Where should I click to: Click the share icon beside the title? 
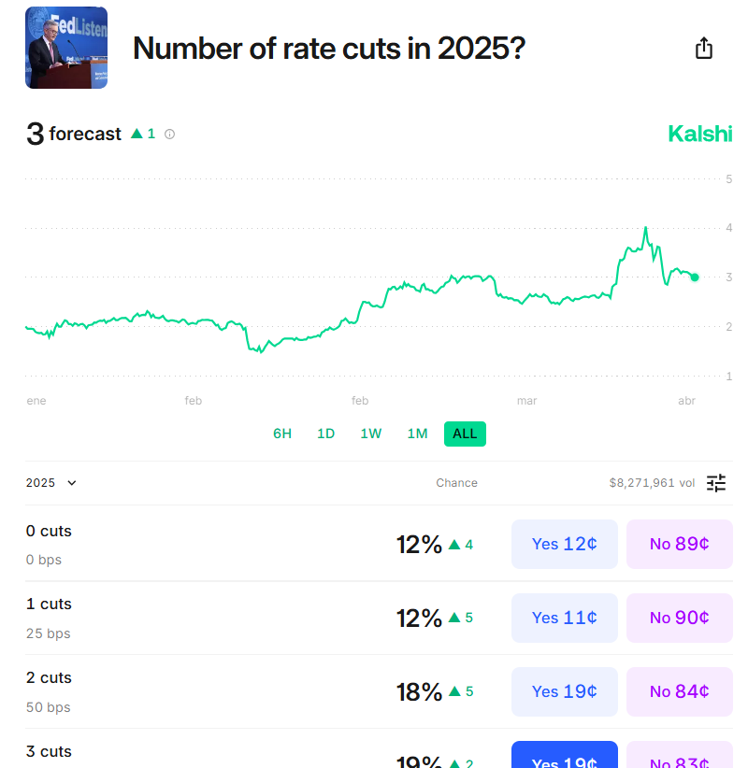tap(704, 48)
